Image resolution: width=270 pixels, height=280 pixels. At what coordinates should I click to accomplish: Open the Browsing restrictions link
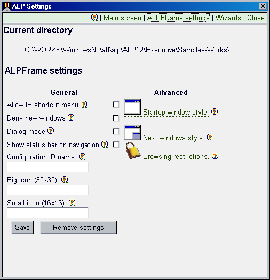point(176,157)
